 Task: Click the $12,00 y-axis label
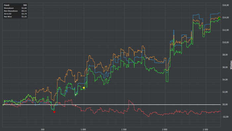[225, 30]
